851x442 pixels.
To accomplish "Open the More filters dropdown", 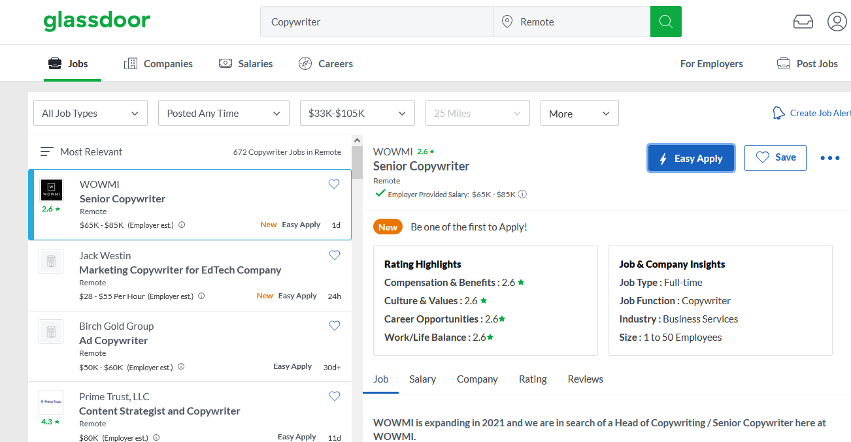I will pos(579,113).
